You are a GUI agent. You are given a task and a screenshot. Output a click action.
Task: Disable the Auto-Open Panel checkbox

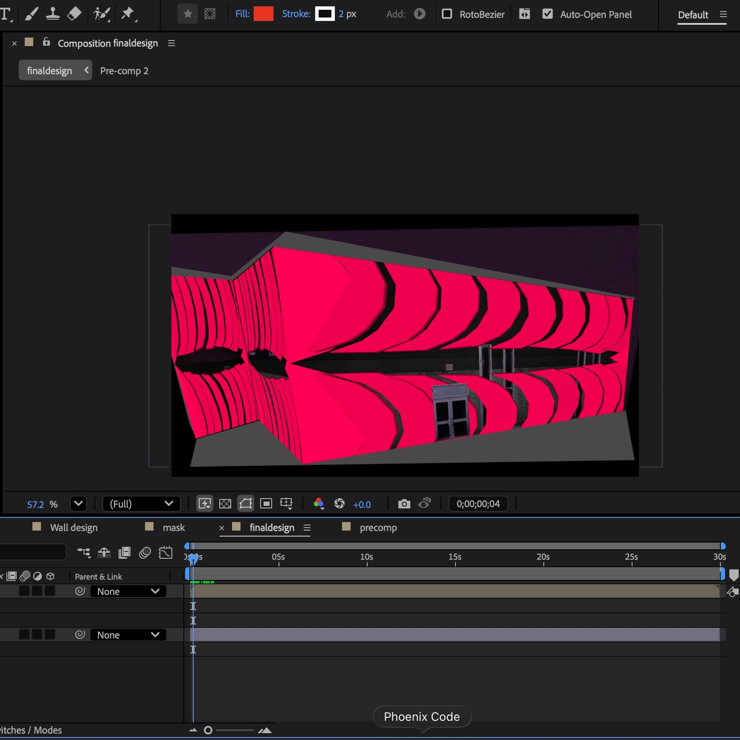coord(548,14)
